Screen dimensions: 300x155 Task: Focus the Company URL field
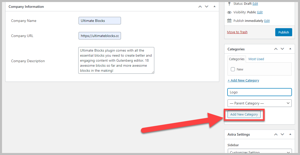pyautogui.click(x=99, y=36)
